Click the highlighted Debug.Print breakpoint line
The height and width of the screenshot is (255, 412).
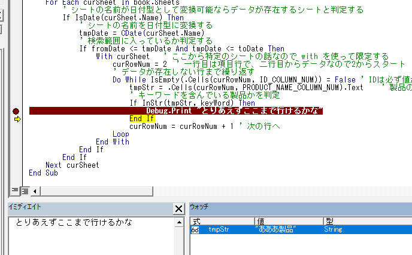click(x=176, y=111)
